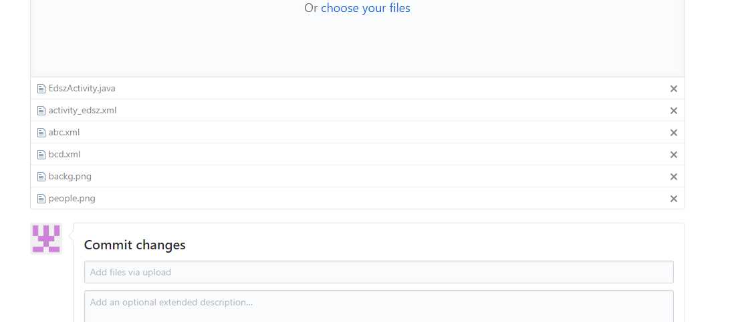This screenshot has height=322, width=732.
Task: Click the purple user avatar identicon
Action: click(46, 239)
